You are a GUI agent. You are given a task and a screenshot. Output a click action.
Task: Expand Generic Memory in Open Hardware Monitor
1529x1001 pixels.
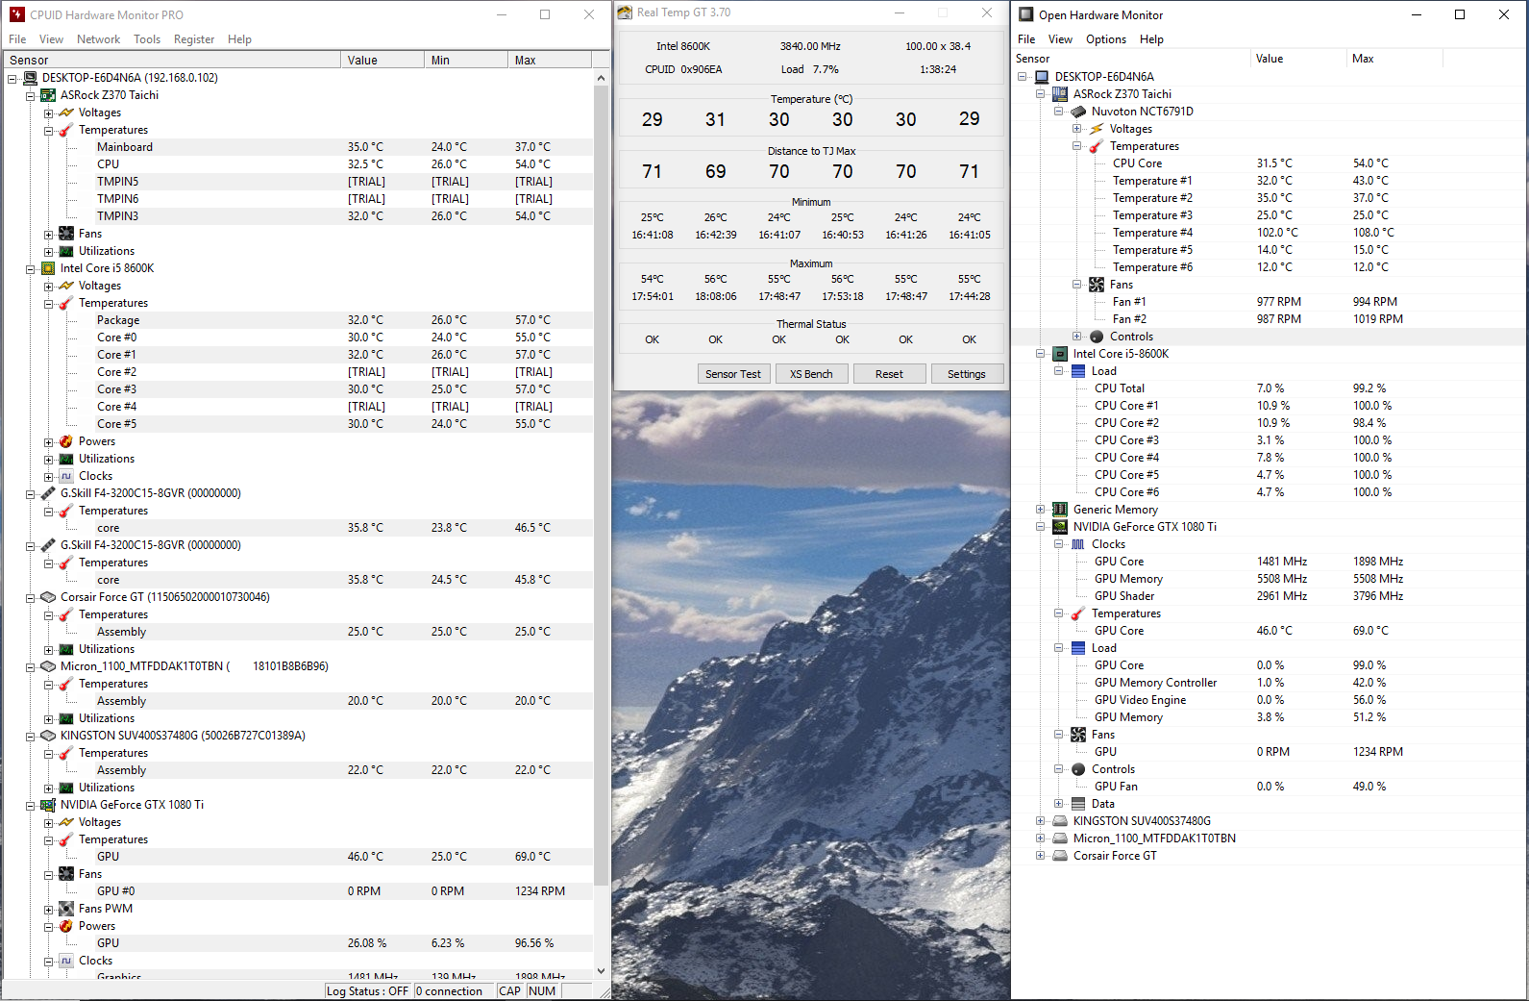[1040, 510]
